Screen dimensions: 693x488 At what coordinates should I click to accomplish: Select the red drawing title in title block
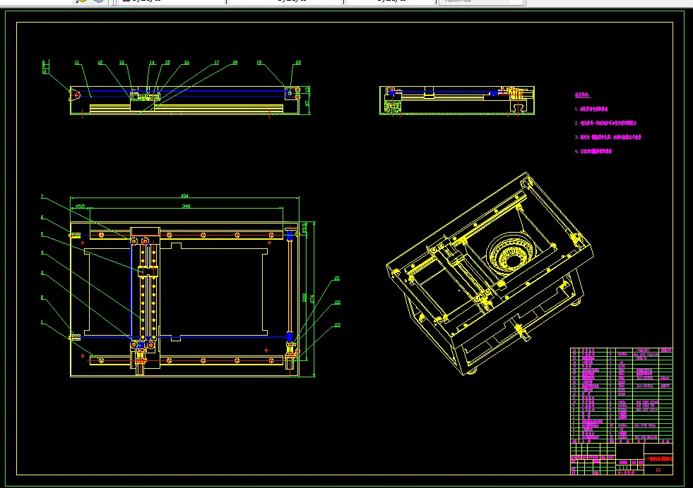[658, 459]
